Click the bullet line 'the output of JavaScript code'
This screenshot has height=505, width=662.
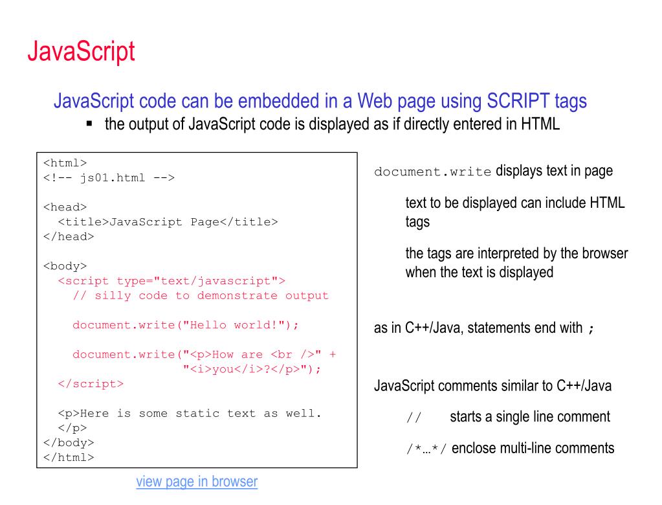pyautogui.click(x=332, y=124)
